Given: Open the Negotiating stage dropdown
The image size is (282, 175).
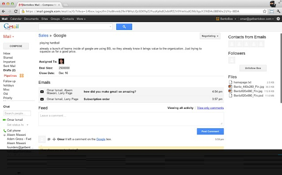Looking at the screenshot, I should click(210, 36).
